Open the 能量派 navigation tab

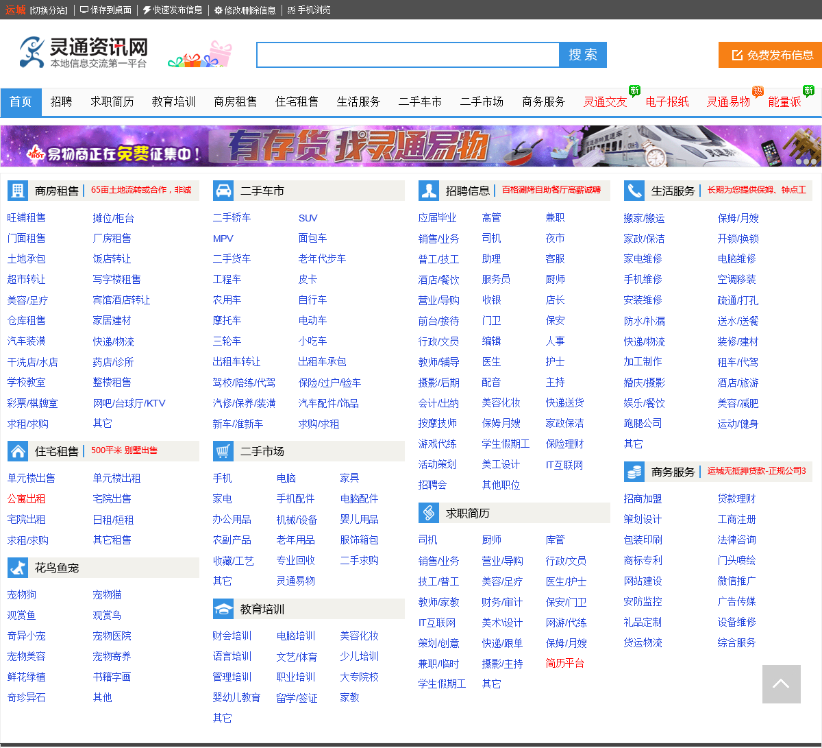coord(785,101)
